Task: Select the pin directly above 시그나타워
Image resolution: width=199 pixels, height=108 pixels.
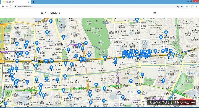Action: point(17,44)
